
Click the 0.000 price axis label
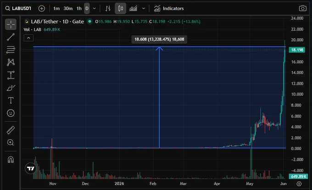296,148
